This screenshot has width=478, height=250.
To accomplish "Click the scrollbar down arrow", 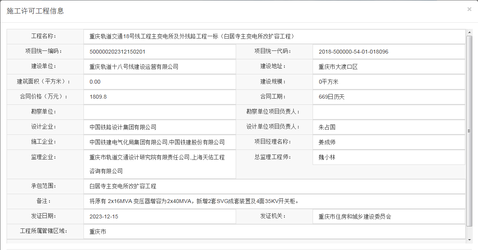I will [469, 240].
